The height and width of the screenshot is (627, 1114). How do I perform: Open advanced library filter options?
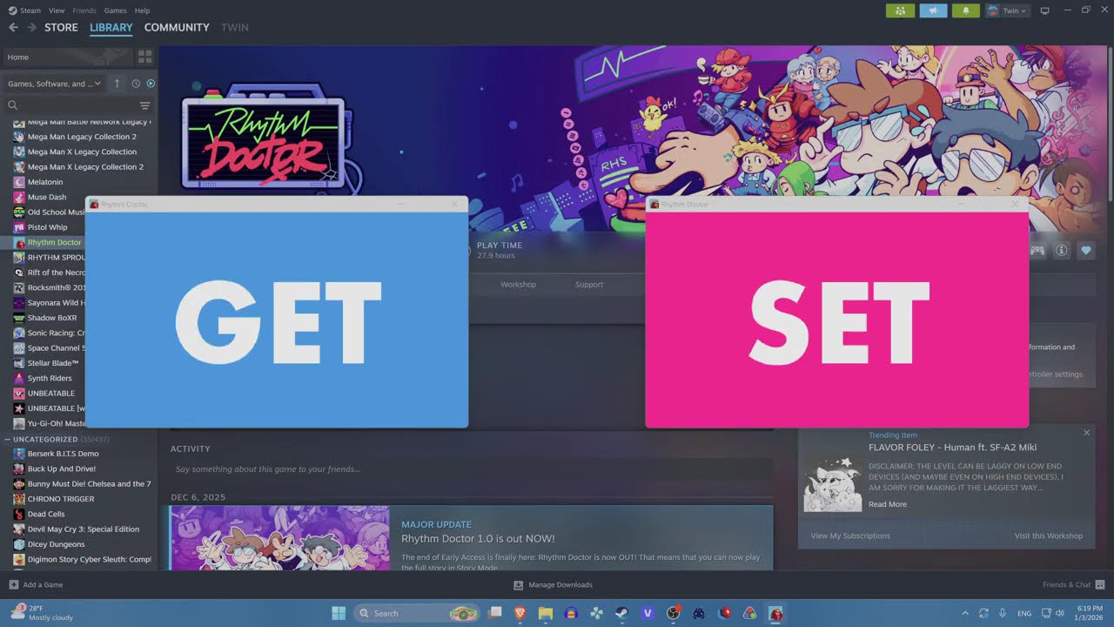(145, 105)
